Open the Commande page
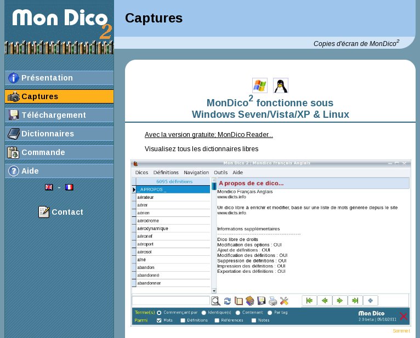This screenshot has width=420, height=338. [59, 152]
